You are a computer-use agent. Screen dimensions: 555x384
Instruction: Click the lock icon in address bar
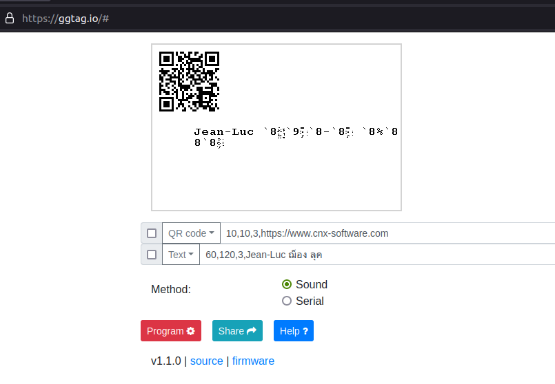tap(10, 19)
